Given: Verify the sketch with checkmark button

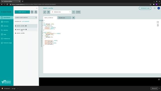Looking at the screenshot, I should (x=45, y=12).
